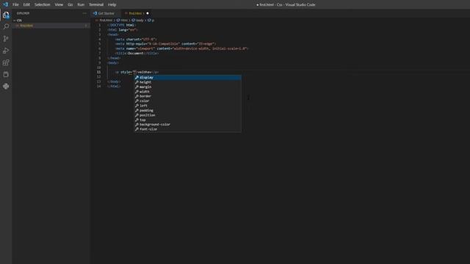Viewport: 470px width, 264px height.
Task: Click the html breadcrumb segment
Action: tap(123, 21)
